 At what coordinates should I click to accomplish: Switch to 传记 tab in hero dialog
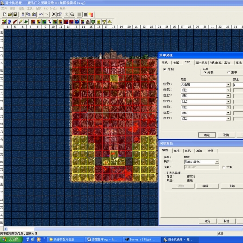click(176, 62)
